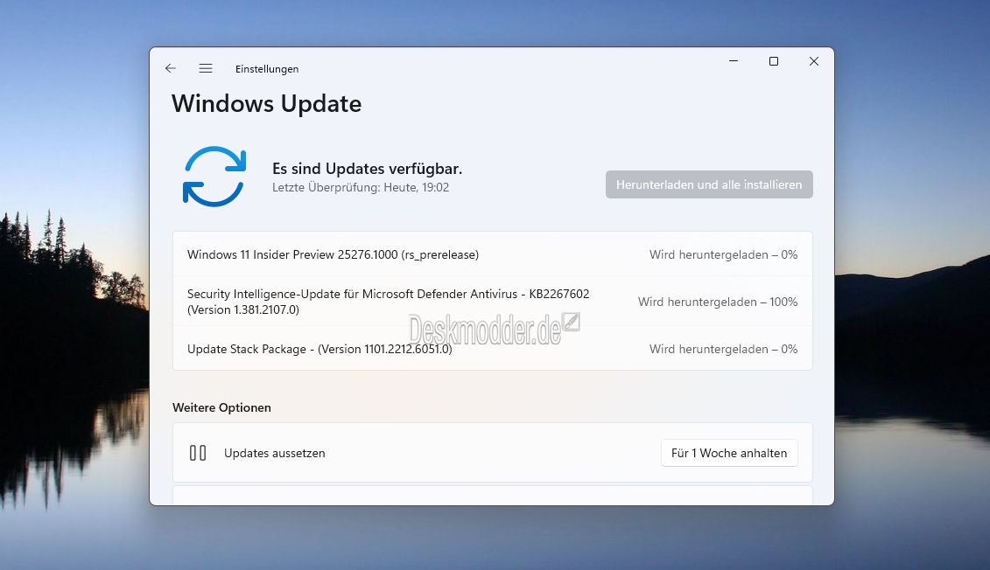Click the pause icon beside Updates aussetzen
Viewport: 990px width, 570px height.
[198, 453]
